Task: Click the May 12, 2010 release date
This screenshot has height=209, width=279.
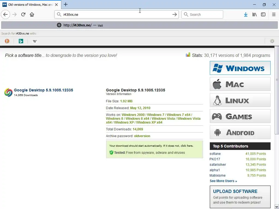Action: (x=140, y=108)
